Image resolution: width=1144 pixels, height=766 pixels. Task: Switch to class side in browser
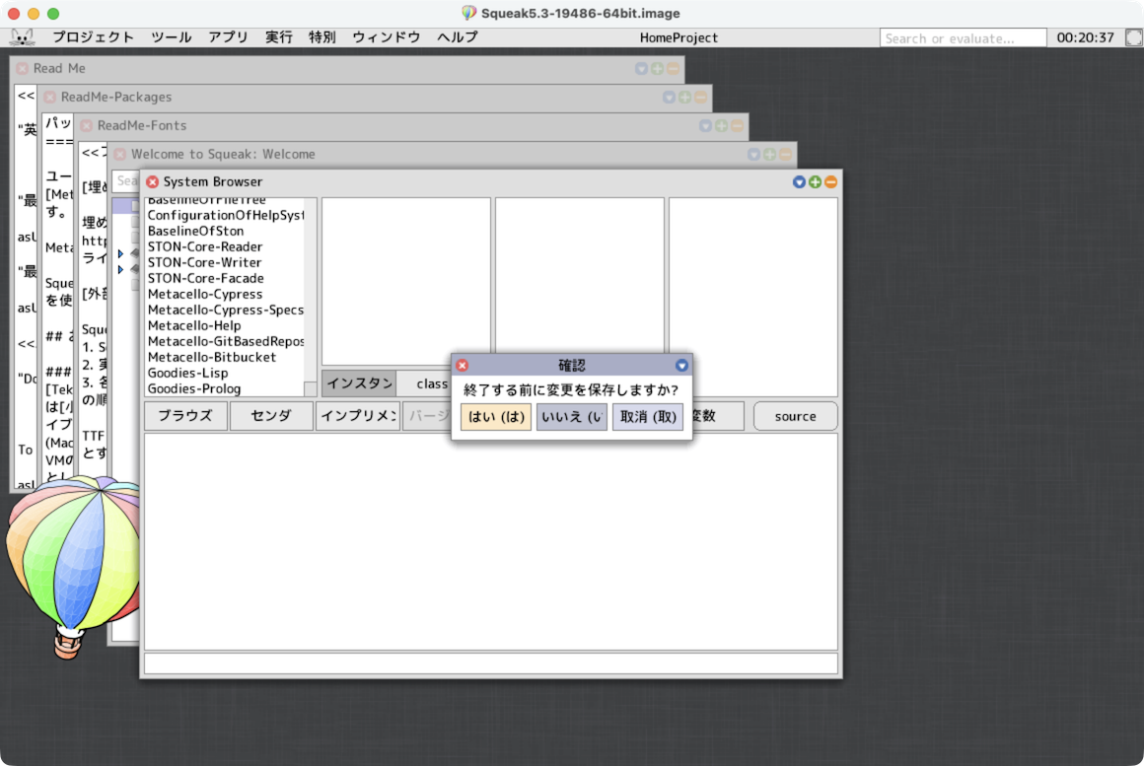pyautogui.click(x=431, y=383)
